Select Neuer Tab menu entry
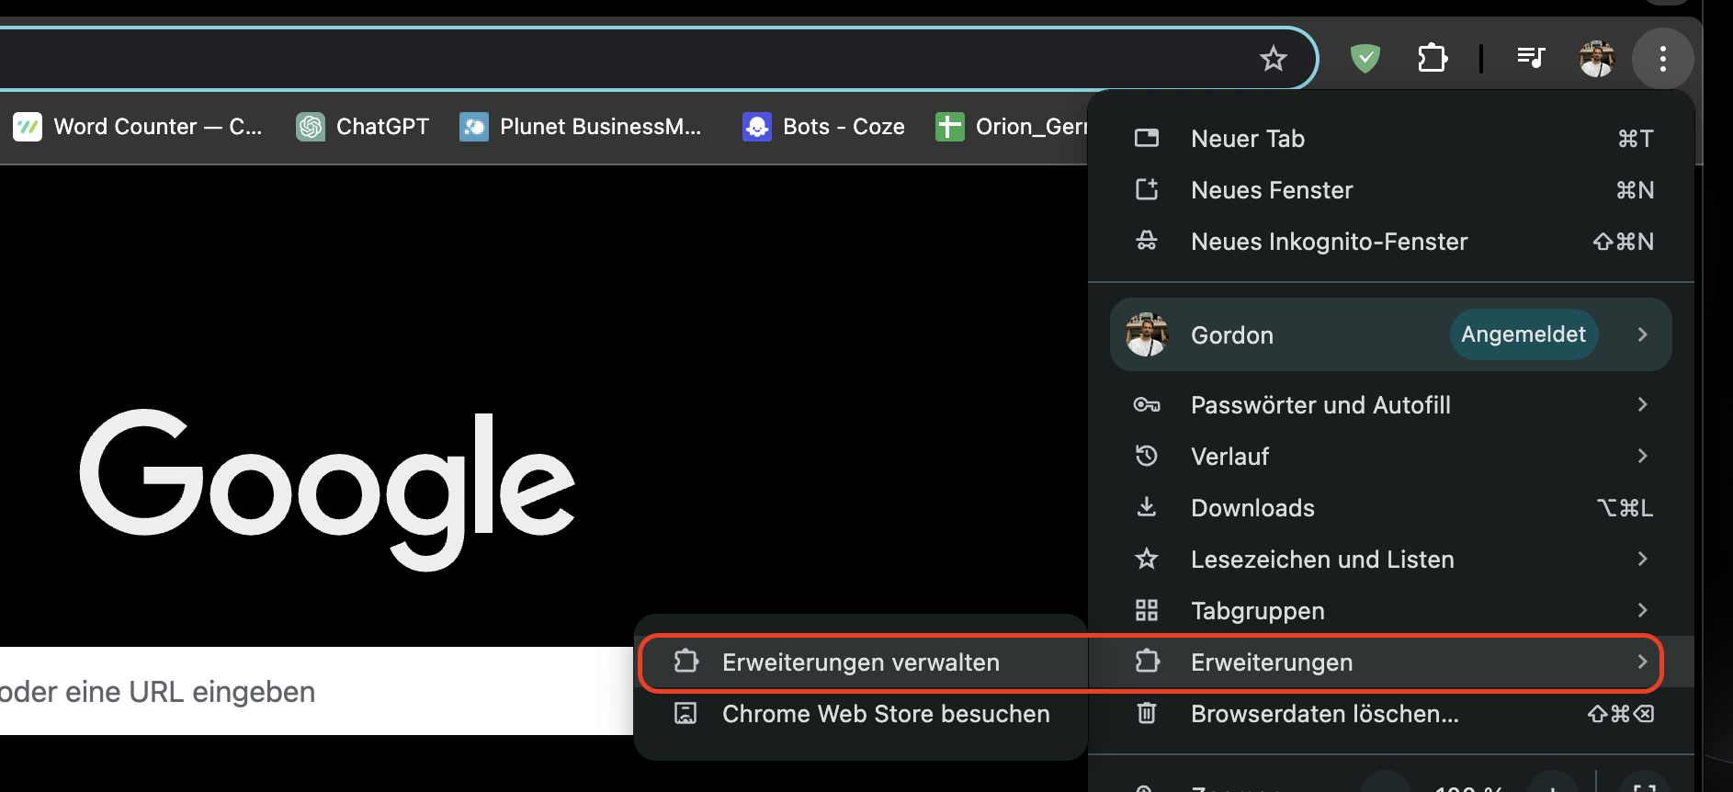Screen dimensions: 1733x792 coord(1391,139)
